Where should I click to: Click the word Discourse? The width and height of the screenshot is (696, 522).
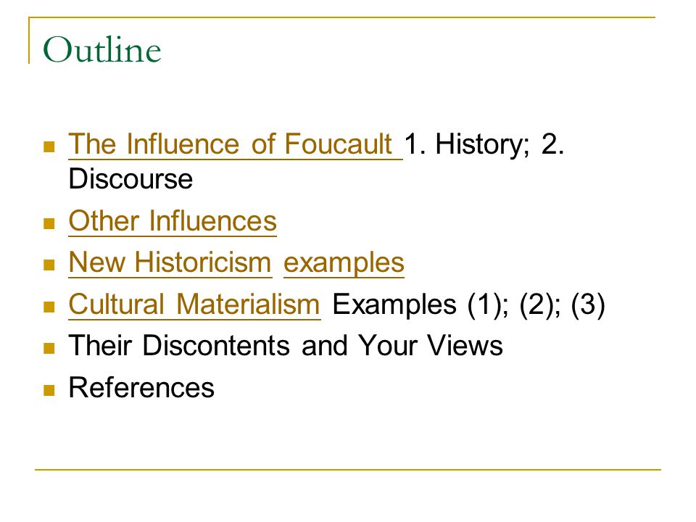point(131,179)
